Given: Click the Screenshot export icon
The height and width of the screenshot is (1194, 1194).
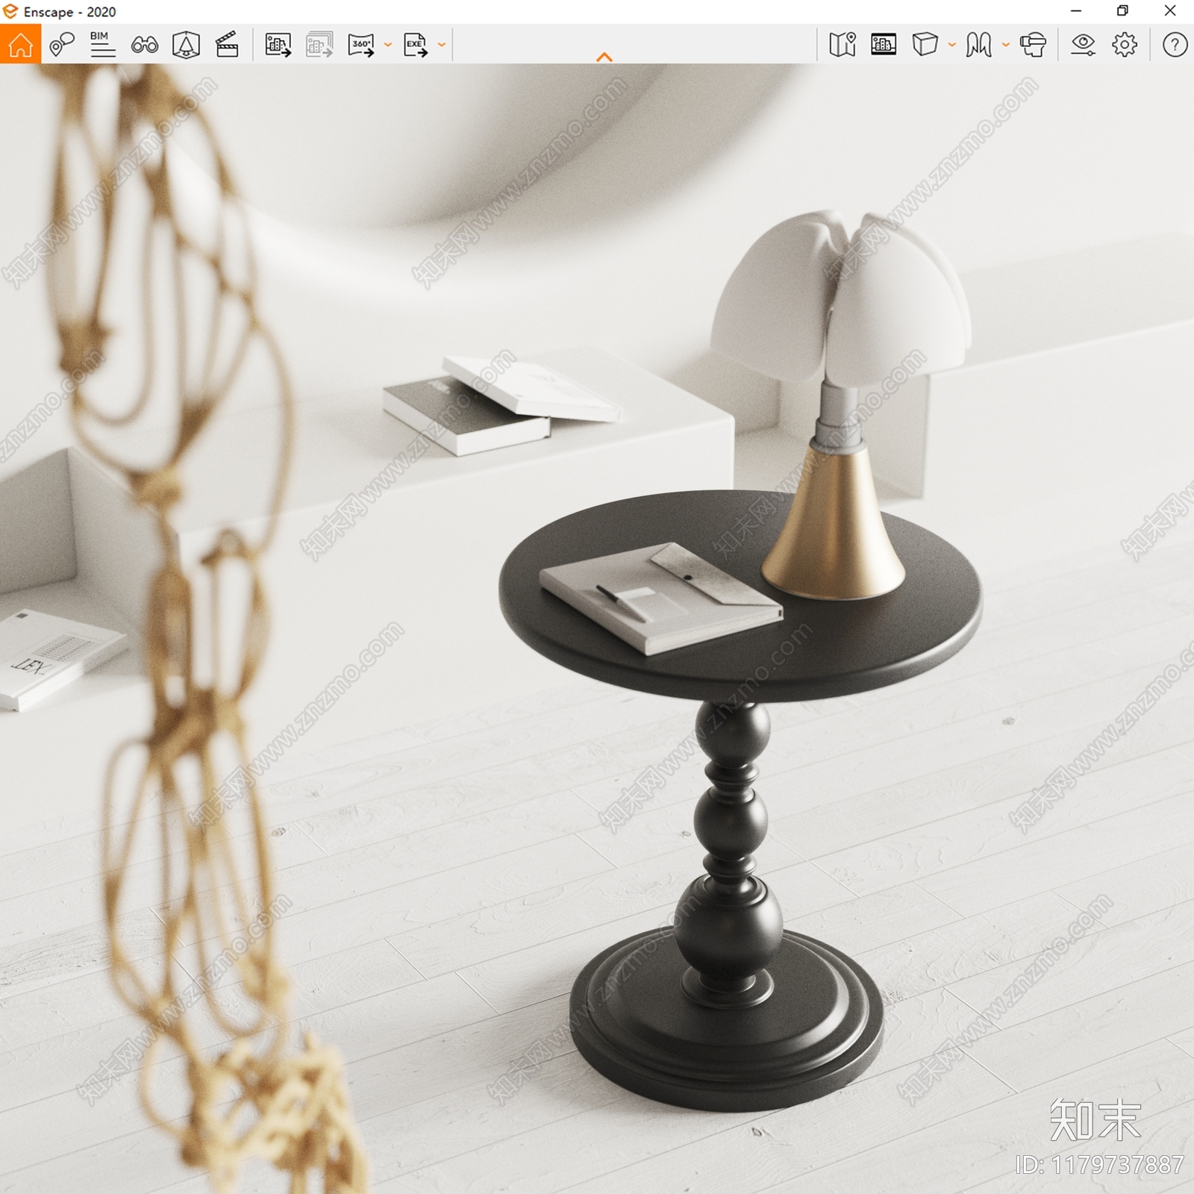Looking at the screenshot, I should (278, 45).
